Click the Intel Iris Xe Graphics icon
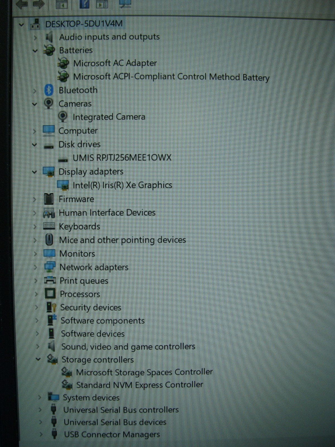Viewport: 335px width, 447px height. 63,185
